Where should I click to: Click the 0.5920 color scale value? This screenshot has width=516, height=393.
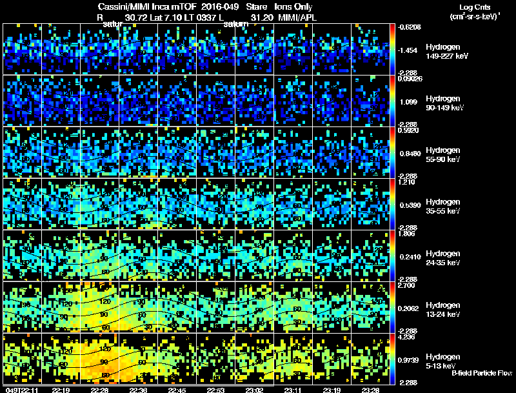[x=408, y=130]
